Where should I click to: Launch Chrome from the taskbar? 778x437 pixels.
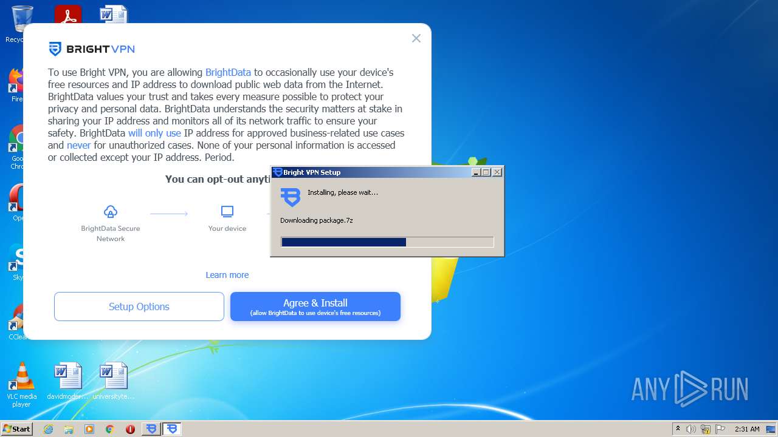(x=109, y=429)
